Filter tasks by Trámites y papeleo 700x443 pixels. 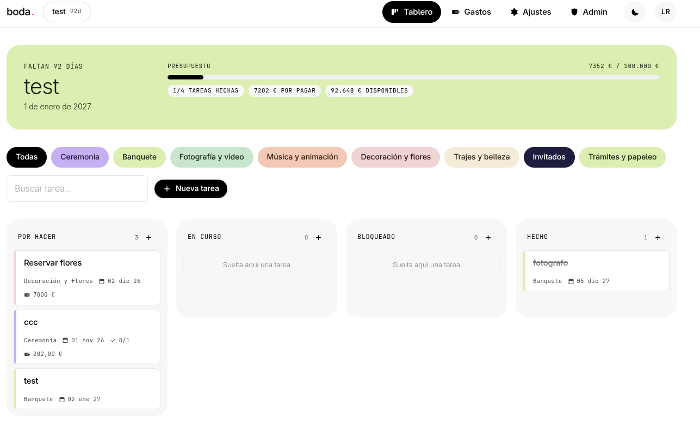click(623, 157)
